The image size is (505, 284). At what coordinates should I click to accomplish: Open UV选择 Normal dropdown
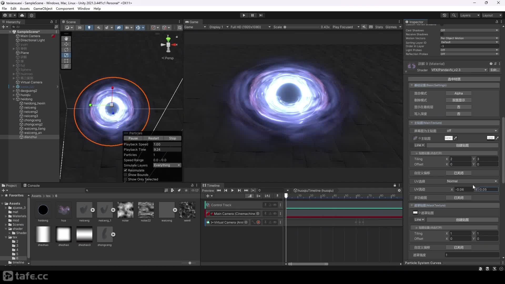(x=472, y=181)
